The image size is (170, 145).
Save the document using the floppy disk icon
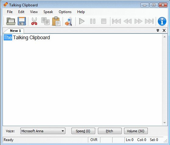(22, 21)
